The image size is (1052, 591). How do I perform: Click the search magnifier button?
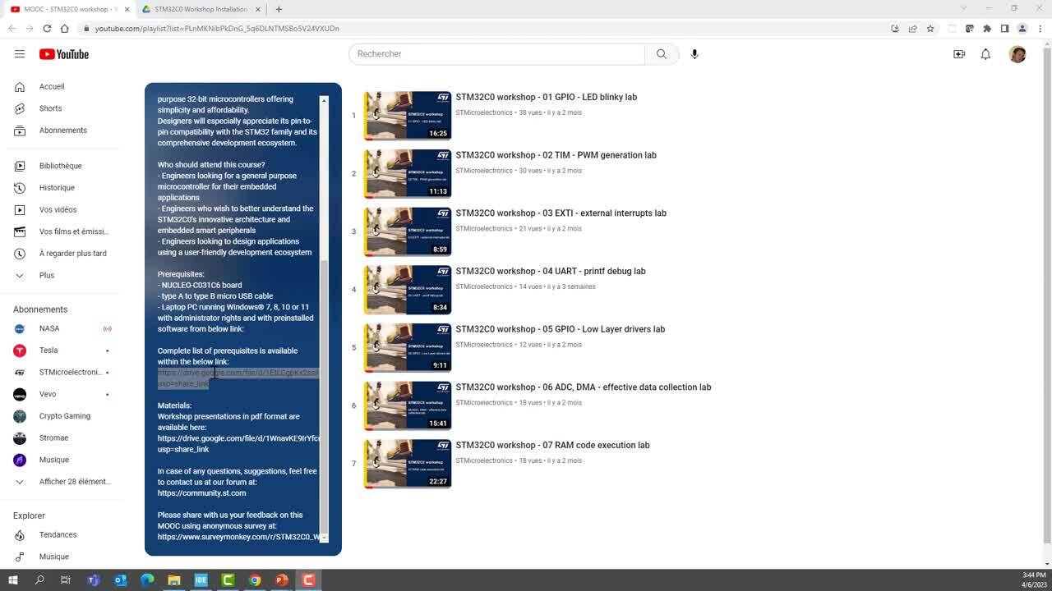click(662, 54)
